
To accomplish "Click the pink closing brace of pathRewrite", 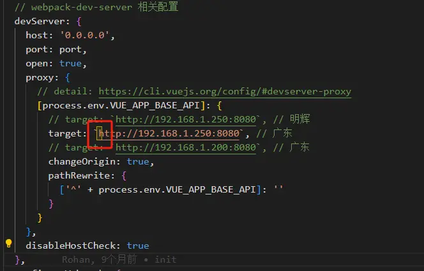I will [51, 204].
